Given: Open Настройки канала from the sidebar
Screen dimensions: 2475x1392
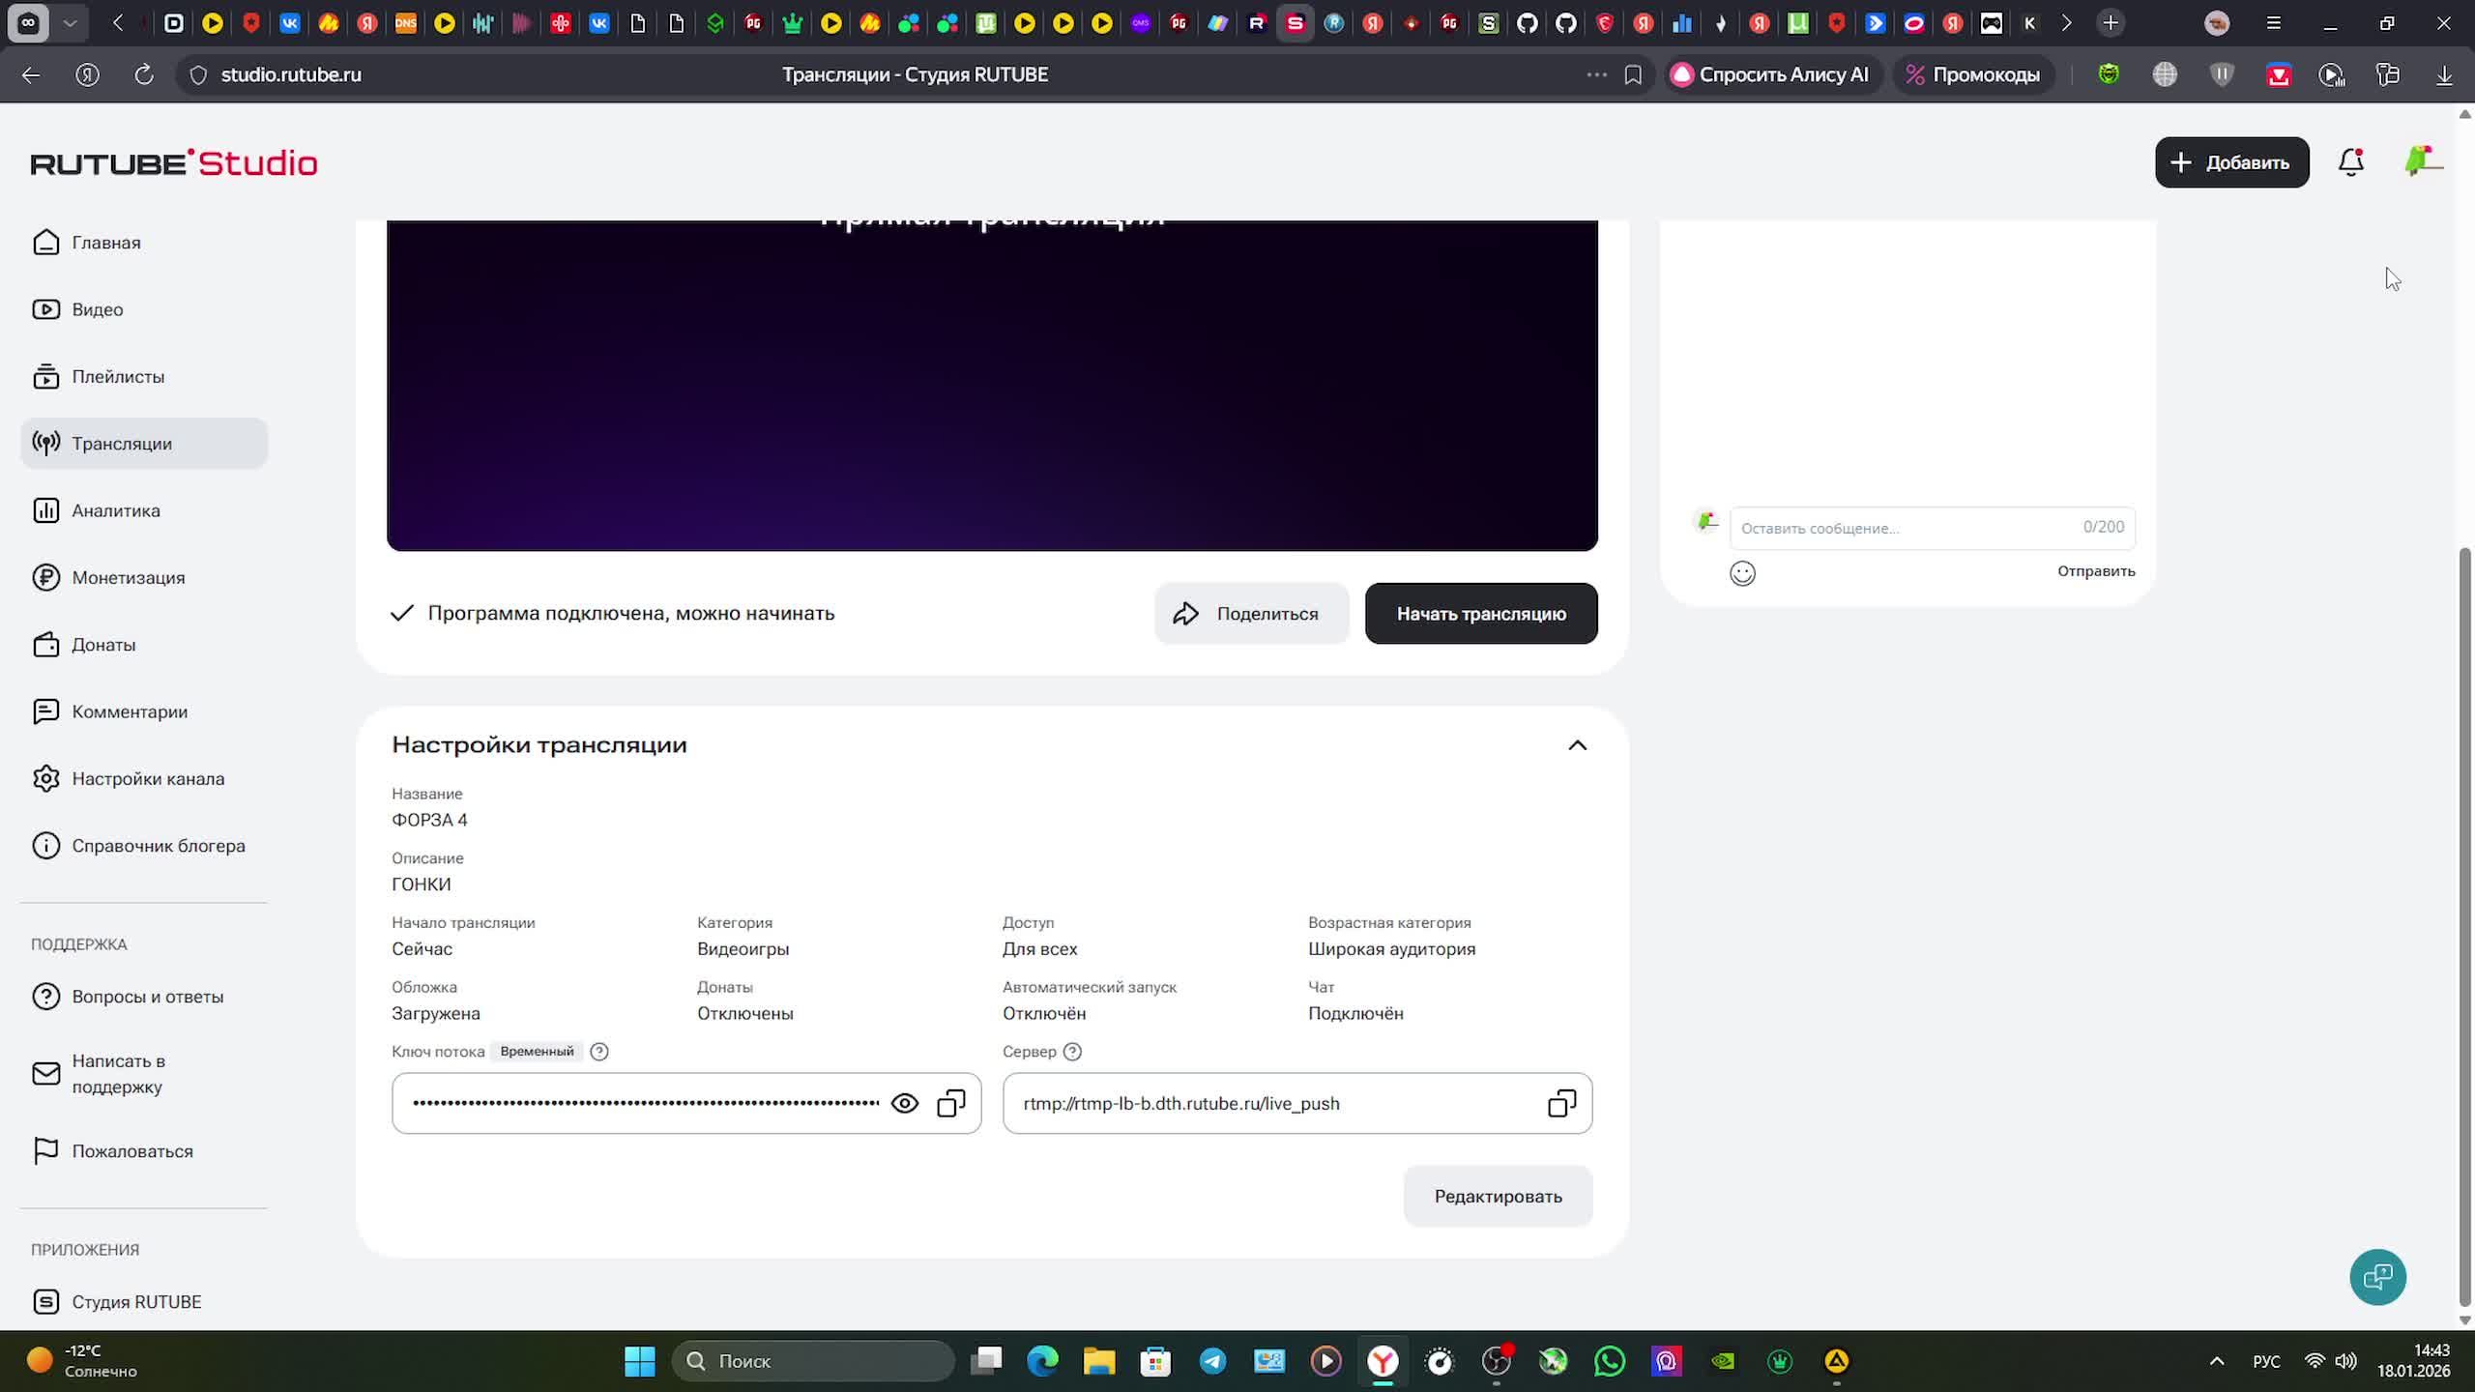Looking at the screenshot, I should click(147, 778).
